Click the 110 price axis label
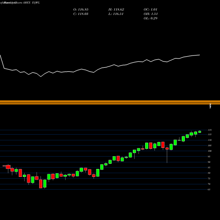This screenshot has width=220, height=220. coord(209,140)
